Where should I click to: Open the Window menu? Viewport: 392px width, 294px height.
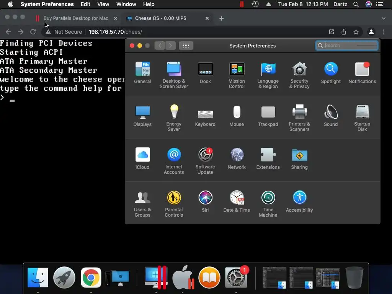tap(126, 4)
